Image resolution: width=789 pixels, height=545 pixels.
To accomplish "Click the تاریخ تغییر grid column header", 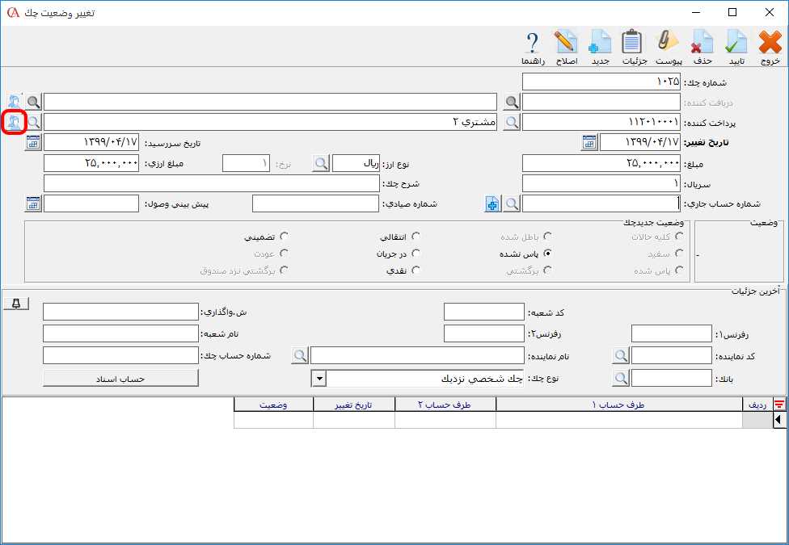I will tap(353, 405).
